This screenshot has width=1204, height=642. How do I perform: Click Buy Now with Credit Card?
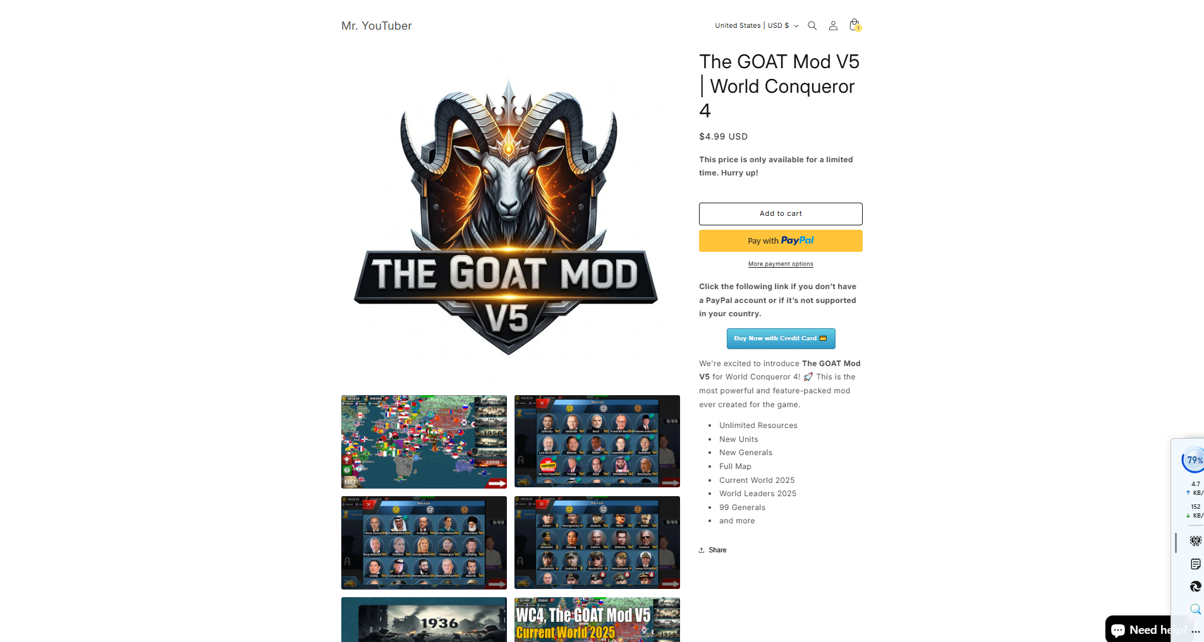tap(781, 338)
